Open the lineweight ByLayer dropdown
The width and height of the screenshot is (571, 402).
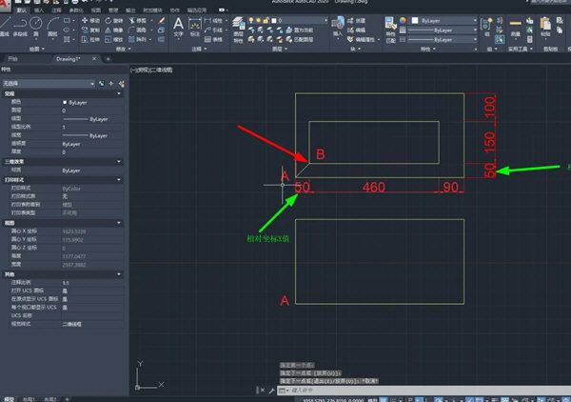pos(441,30)
